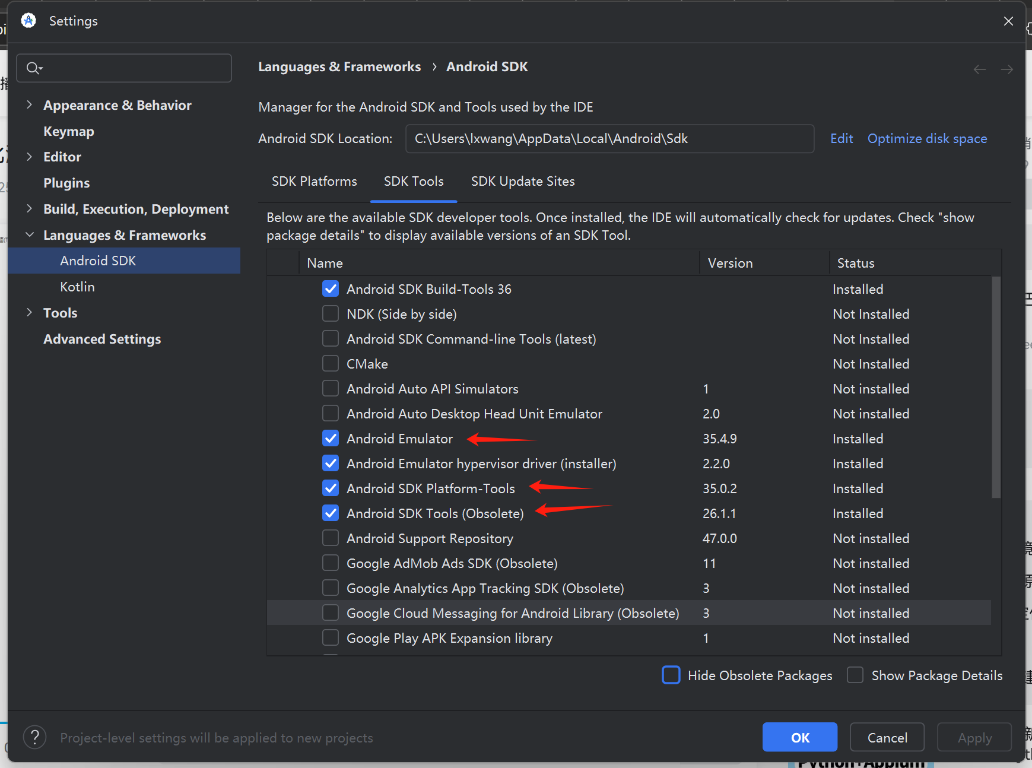Viewport: 1032px width, 768px height.
Task: Uncheck Android SDK Tools (Obsolete)
Action: point(331,513)
